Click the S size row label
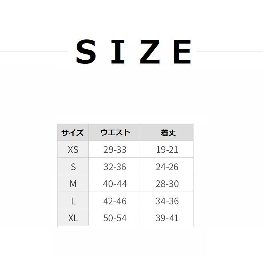The image size is (263, 263). (73, 166)
